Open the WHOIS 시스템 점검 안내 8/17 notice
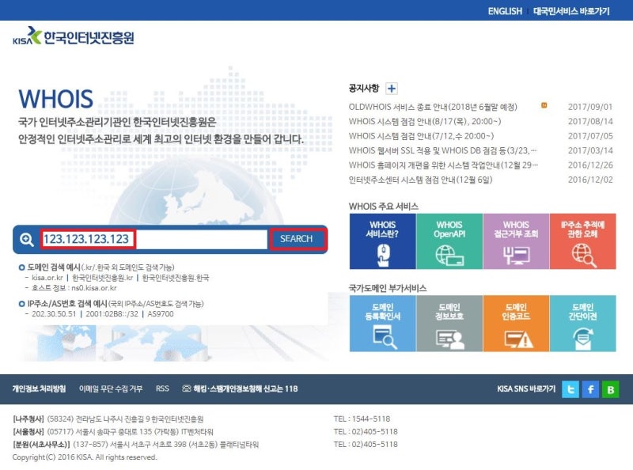 click(x=425, y=122)
